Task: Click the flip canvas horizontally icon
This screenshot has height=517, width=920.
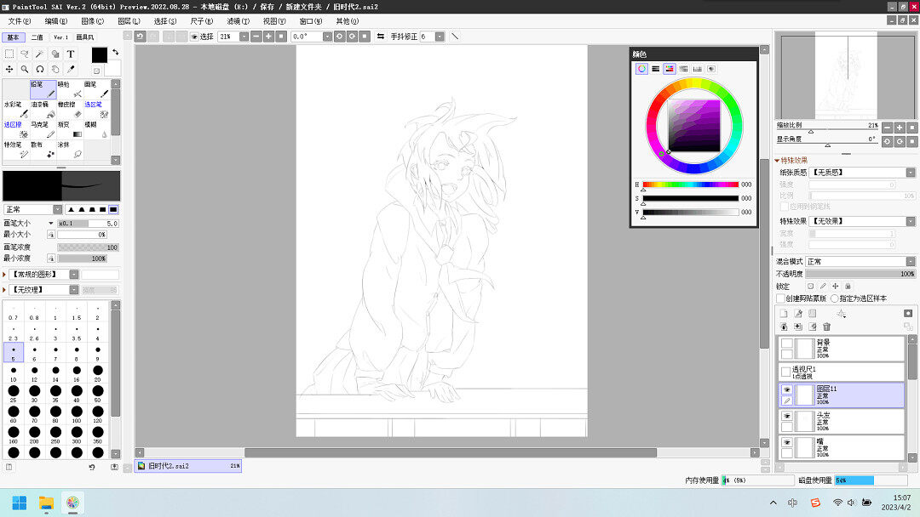Action: tap(381, 37)
